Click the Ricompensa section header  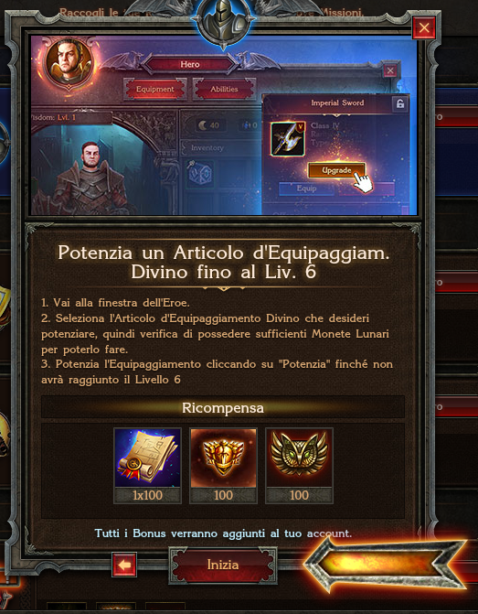(223, 408)
